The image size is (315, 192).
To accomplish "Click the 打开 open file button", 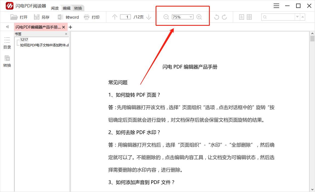I will (x=19, y=17).
